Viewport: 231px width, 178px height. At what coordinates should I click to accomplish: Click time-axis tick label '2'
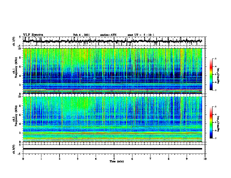coord(60,159)
